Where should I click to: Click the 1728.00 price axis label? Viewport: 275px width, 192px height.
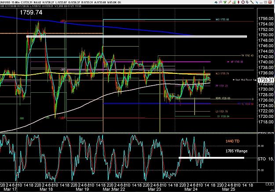tap(266, 94)
